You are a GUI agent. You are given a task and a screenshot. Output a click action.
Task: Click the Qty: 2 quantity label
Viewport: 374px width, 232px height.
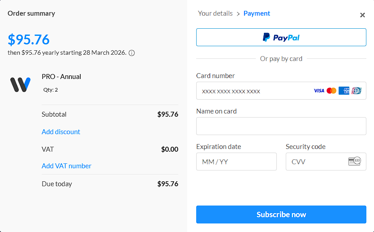pos(51,90)
